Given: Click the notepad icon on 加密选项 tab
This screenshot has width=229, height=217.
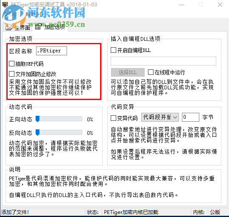Looking at the screenshot, I should 38,26.
